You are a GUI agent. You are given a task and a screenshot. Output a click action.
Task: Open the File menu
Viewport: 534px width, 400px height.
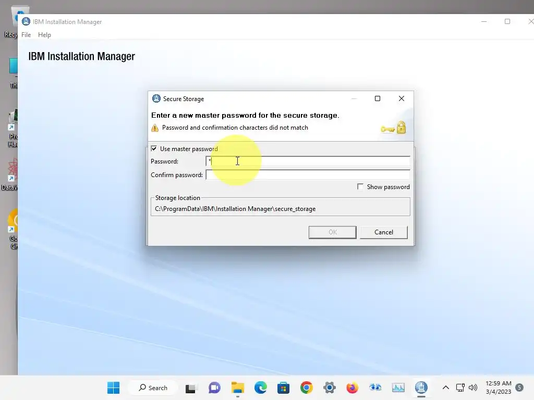point(26,35)
